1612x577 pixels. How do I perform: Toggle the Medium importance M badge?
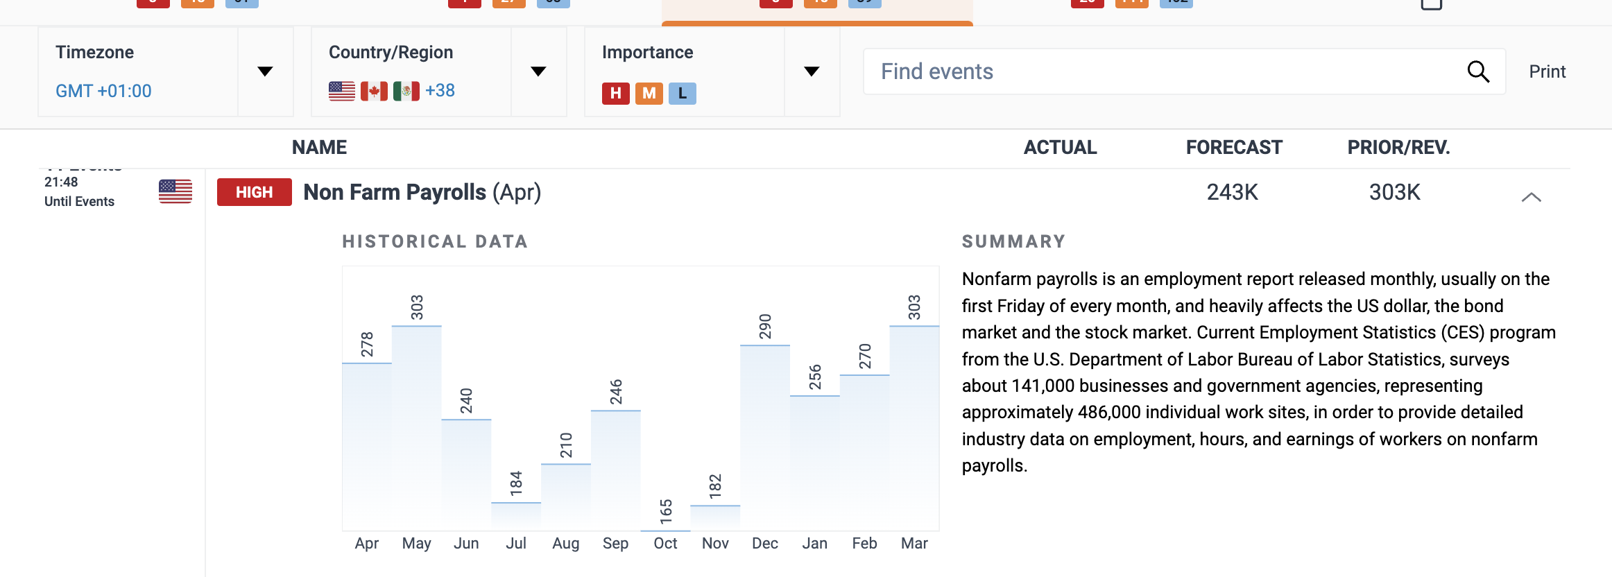click(x=649, y=93)
